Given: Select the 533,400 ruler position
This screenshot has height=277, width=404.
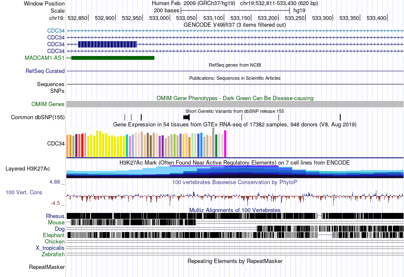Looking at the screenshot, I should 376,18.
